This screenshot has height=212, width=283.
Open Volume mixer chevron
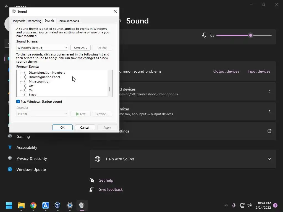(269, 111)
